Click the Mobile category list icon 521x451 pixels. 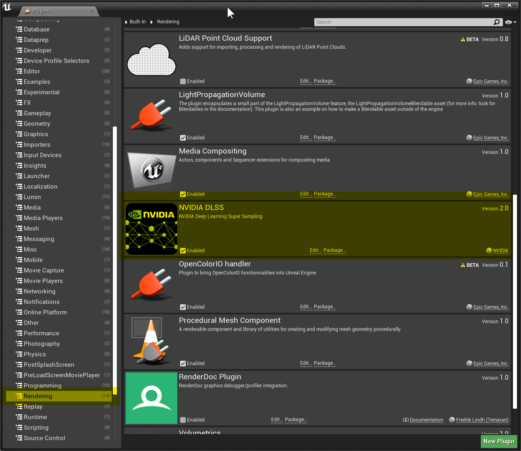pyautogui.click(x=19, y=260)
